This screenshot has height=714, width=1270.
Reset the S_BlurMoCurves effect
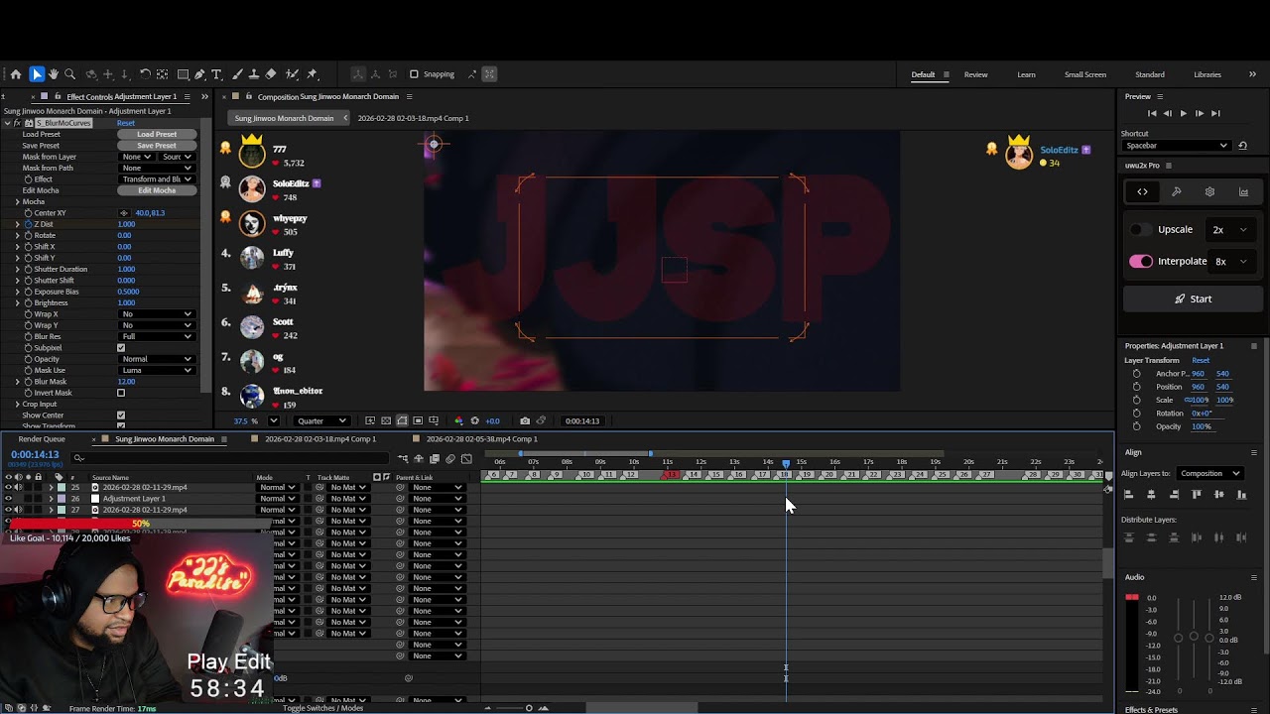click(x=126, y=123)
